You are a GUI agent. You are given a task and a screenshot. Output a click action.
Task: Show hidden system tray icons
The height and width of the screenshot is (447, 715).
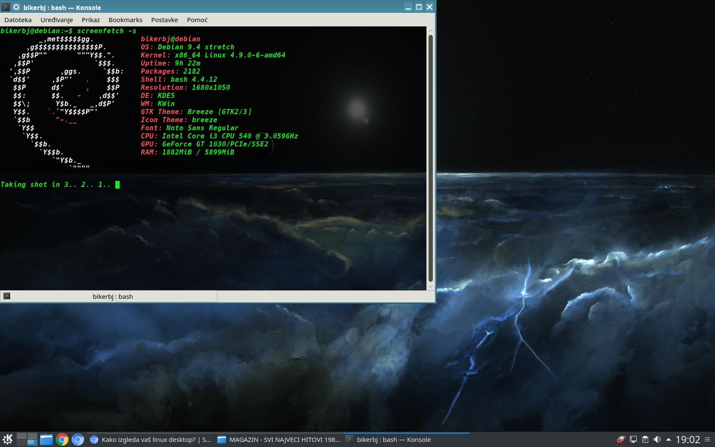[x=668, y=439]
